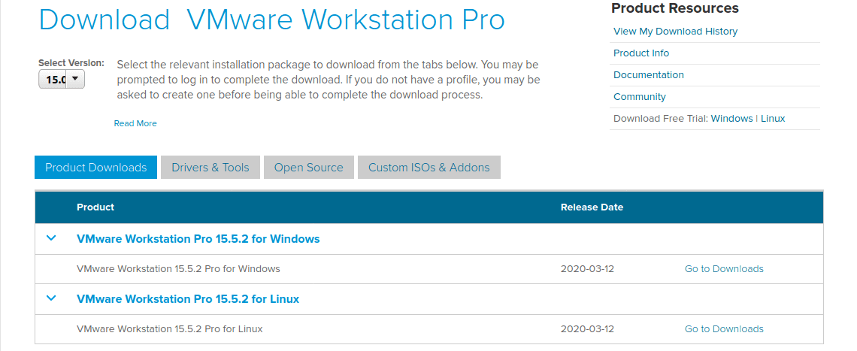Download free trial for Linux
Image resolution: width=857 pixels, height=351 pixels.
pyautogui.click(x=773, y=119)
